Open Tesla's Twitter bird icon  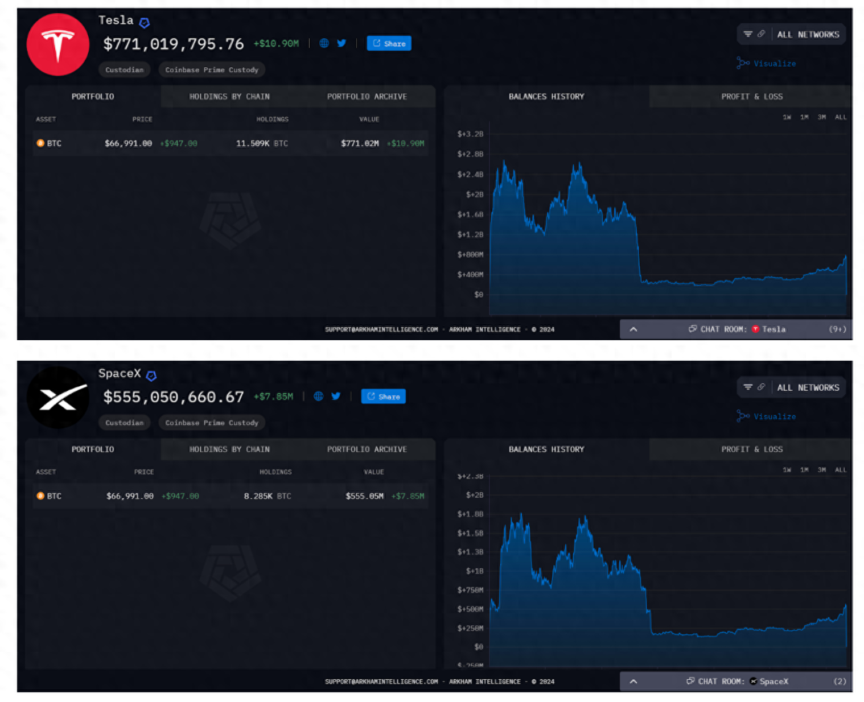(x=342, y=43)
